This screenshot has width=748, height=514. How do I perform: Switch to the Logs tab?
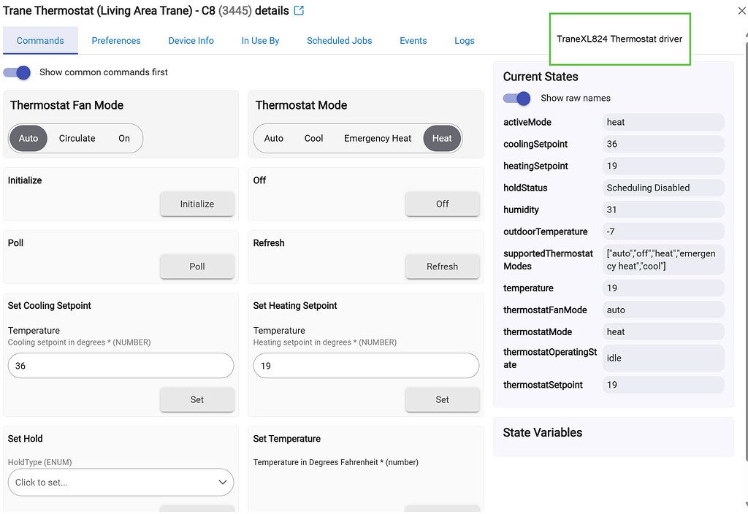click(464, 41)
